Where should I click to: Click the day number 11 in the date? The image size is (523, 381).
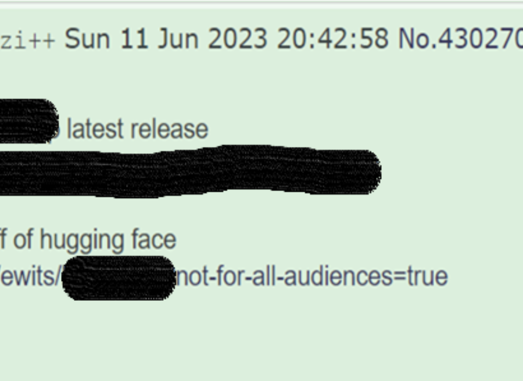[134, 39]
